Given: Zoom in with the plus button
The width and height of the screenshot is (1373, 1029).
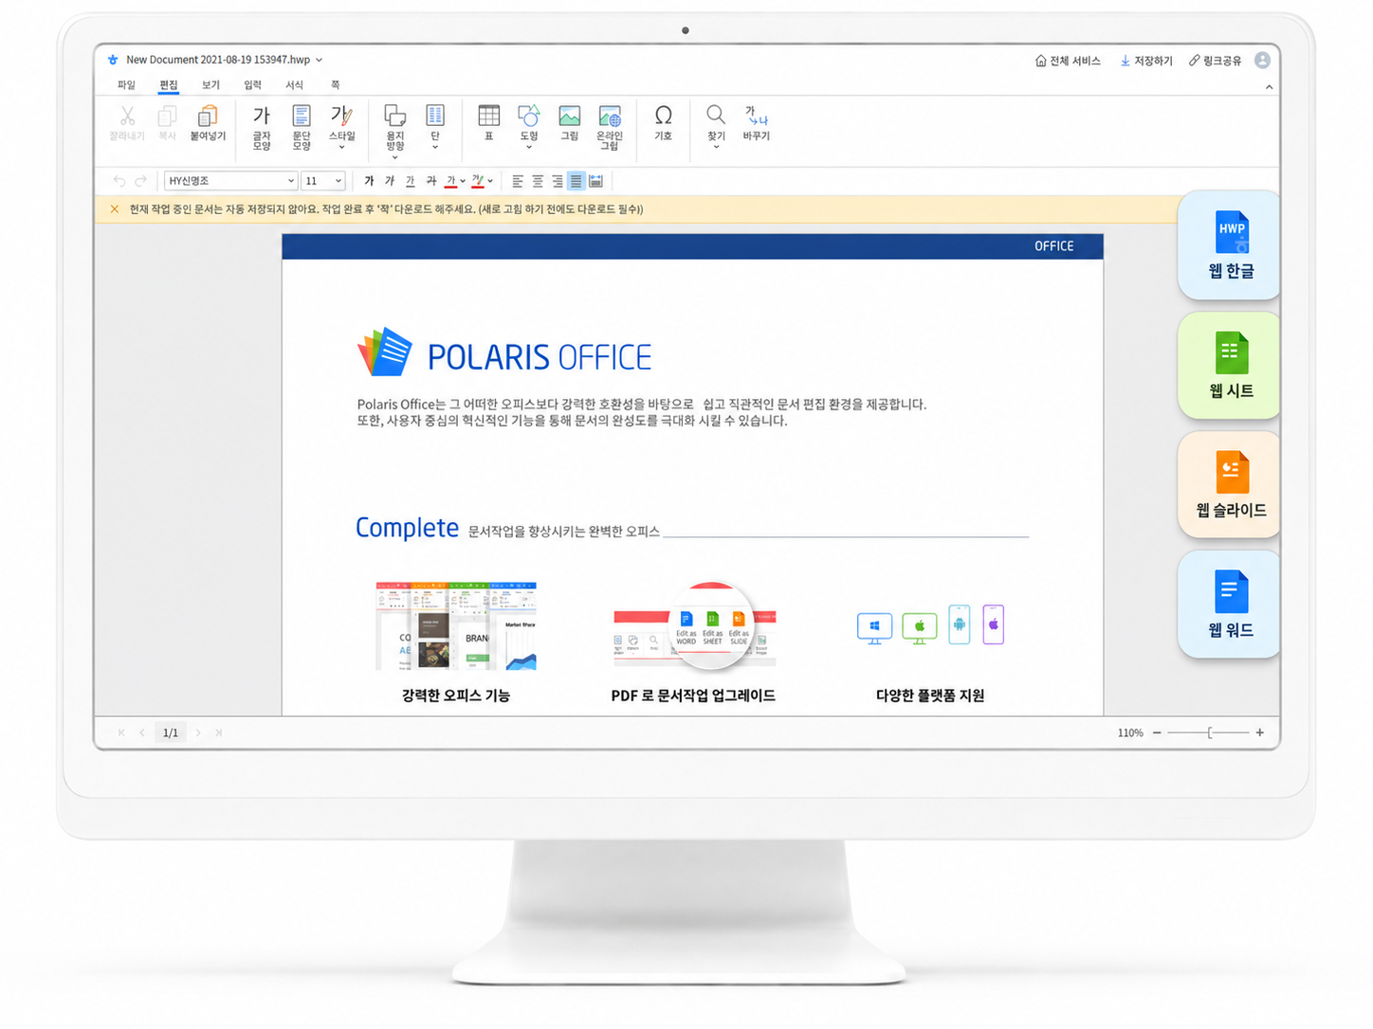Looking at the screenshot, I should (x=1260, y=732).
